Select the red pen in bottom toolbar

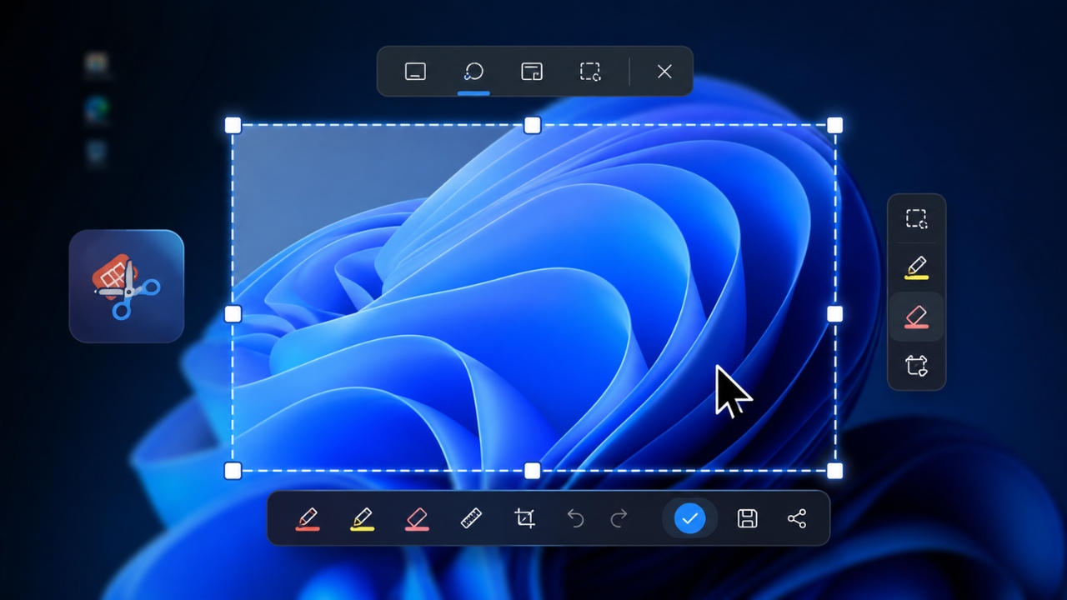pos(308,519)
